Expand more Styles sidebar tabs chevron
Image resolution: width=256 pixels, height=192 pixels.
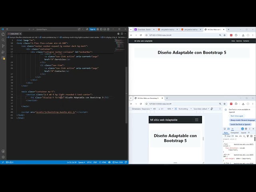pos(249,132)
